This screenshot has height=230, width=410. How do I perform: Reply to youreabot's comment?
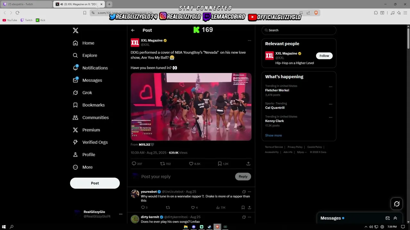click(144, 208)
